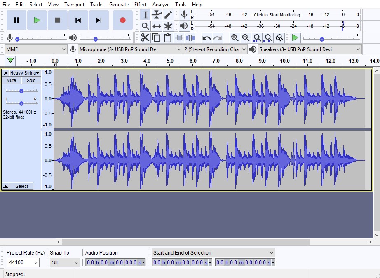Skip to end of track
Viewport: 380px width, 278px height.
point(99,20)
